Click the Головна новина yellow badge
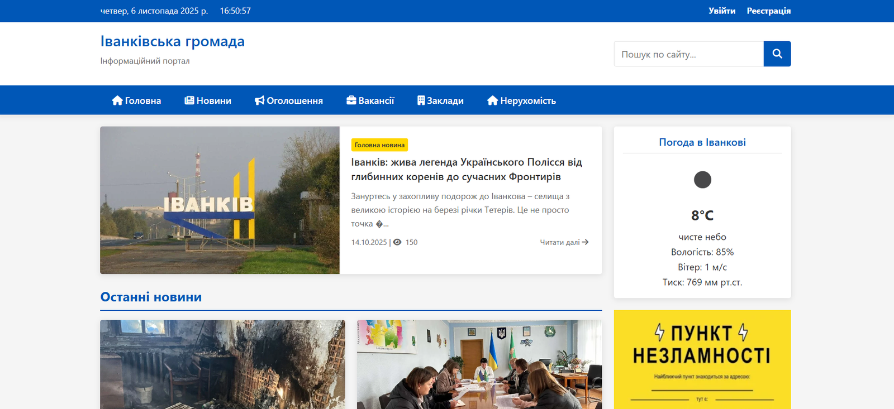Viewport: 894px width, 409px height. [379, 145]
